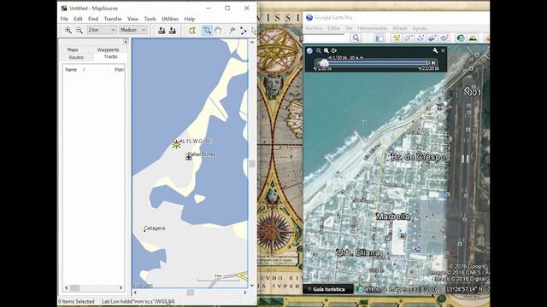
Task: Open the Utilities menu in MapSource
Action: coord(170,19)
